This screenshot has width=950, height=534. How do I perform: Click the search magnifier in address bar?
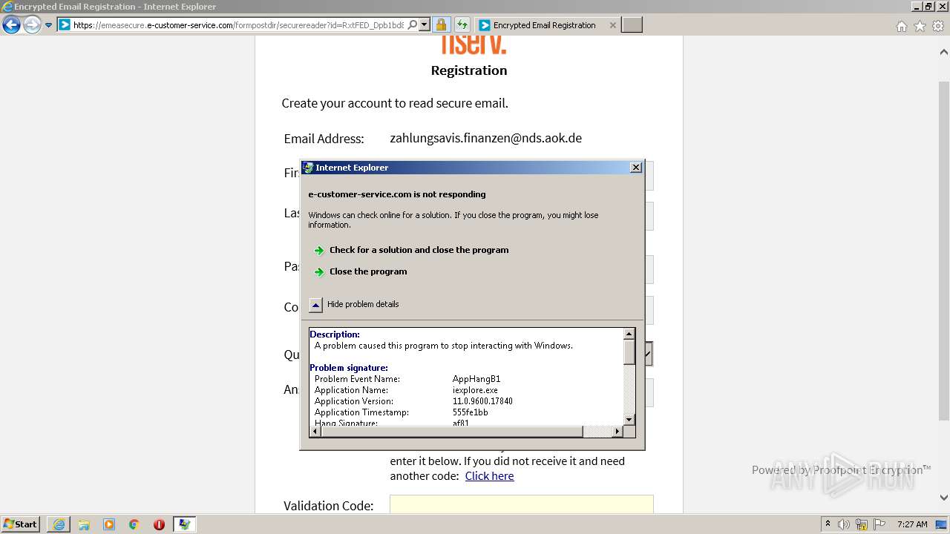pyautogui.click(x=413, y=24)
